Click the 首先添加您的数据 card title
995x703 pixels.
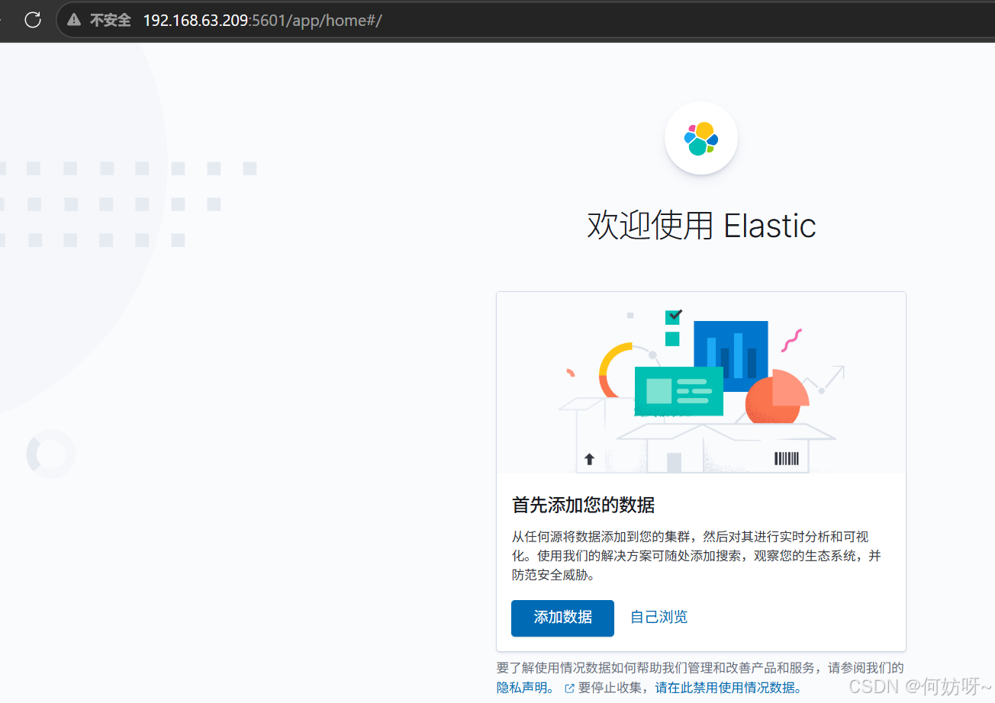[583, 505]
